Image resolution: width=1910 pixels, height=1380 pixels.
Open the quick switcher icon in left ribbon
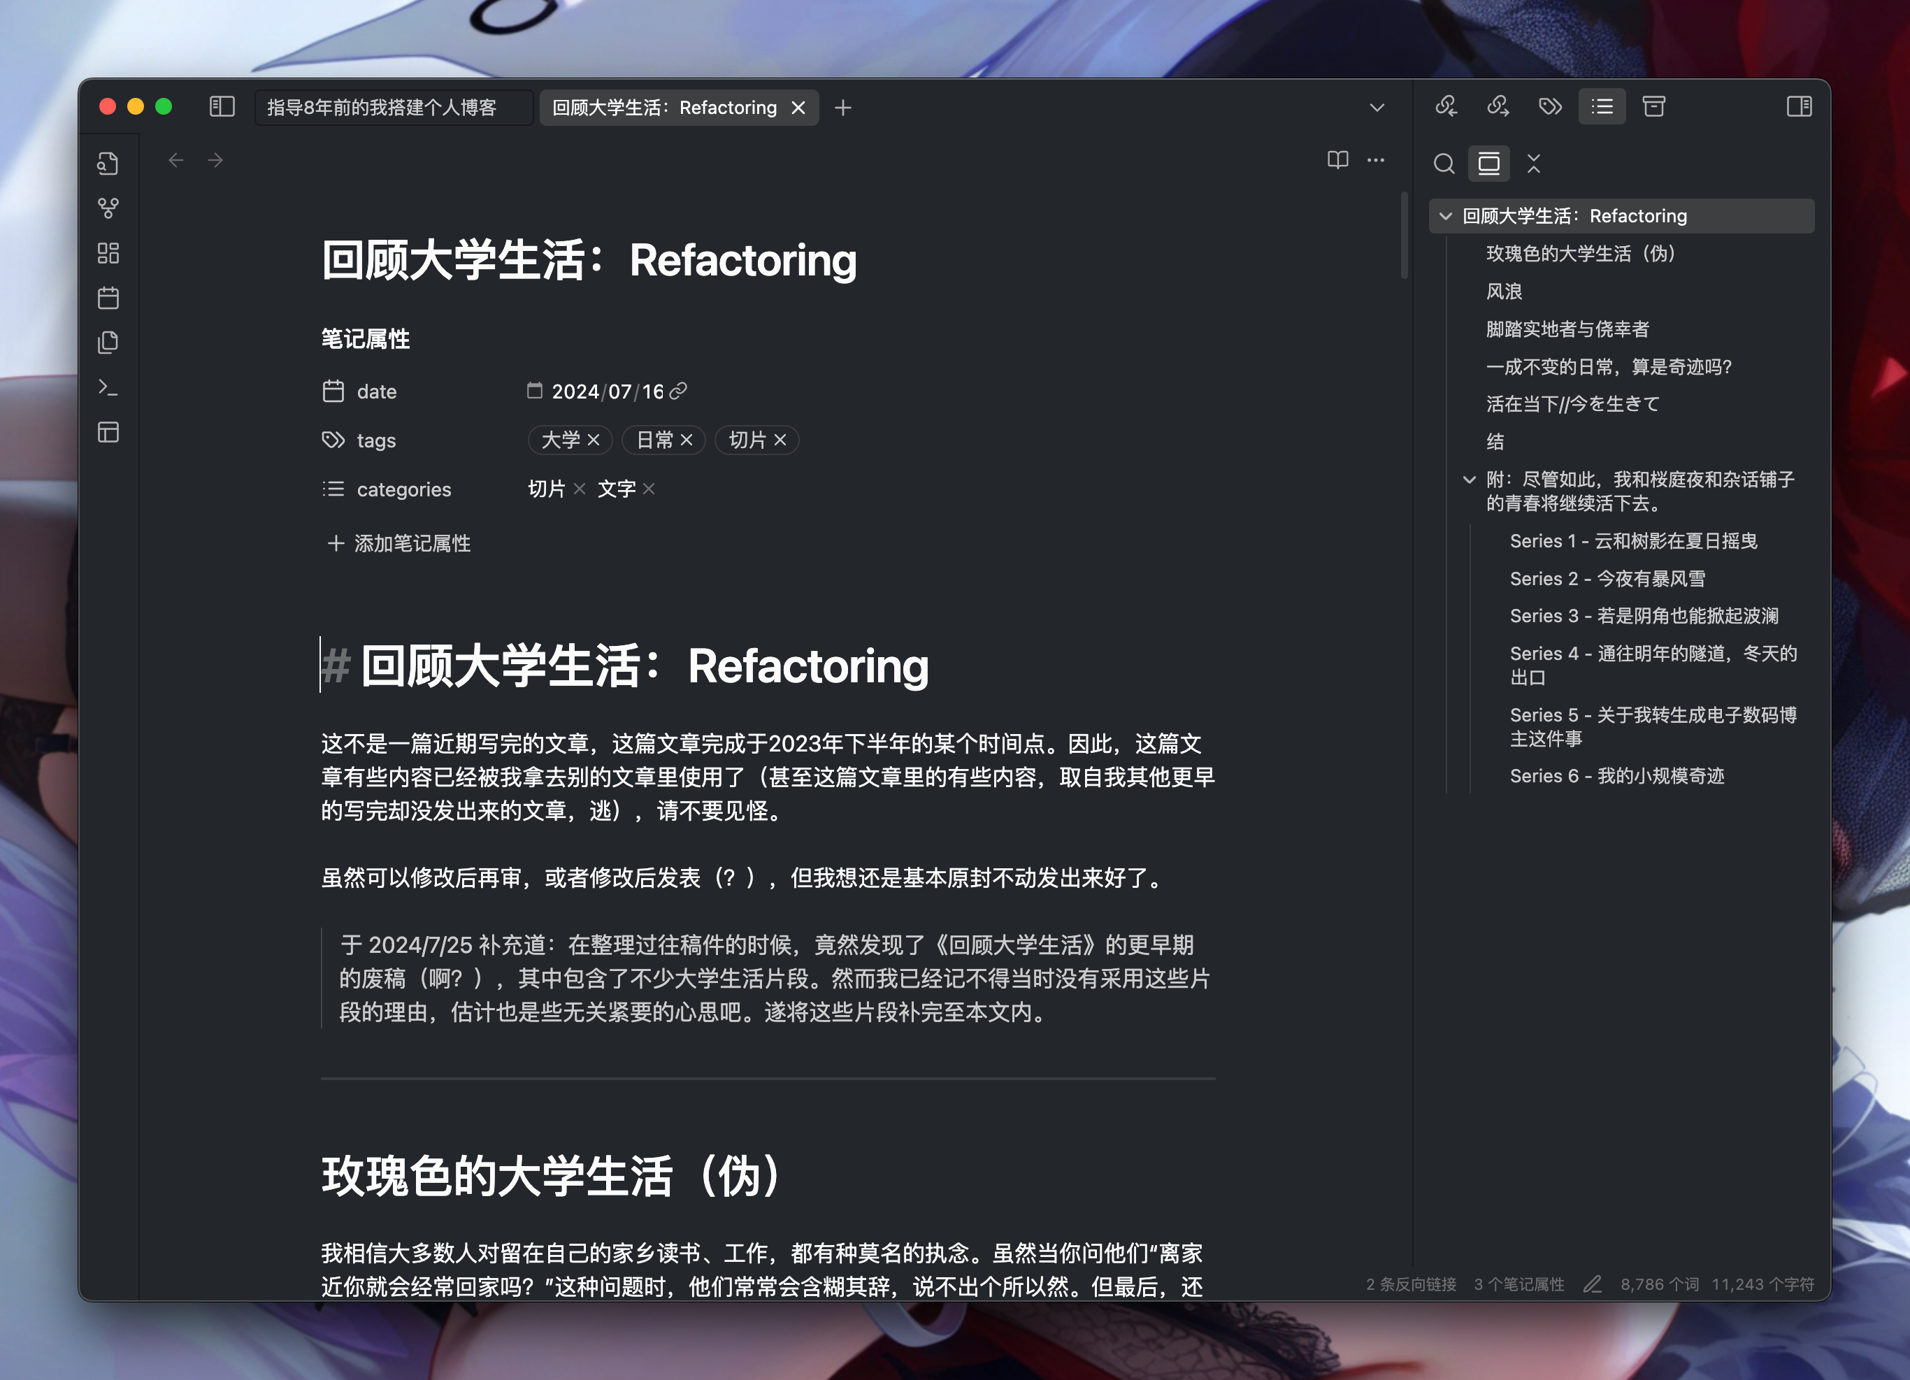[x=108, y=164]
